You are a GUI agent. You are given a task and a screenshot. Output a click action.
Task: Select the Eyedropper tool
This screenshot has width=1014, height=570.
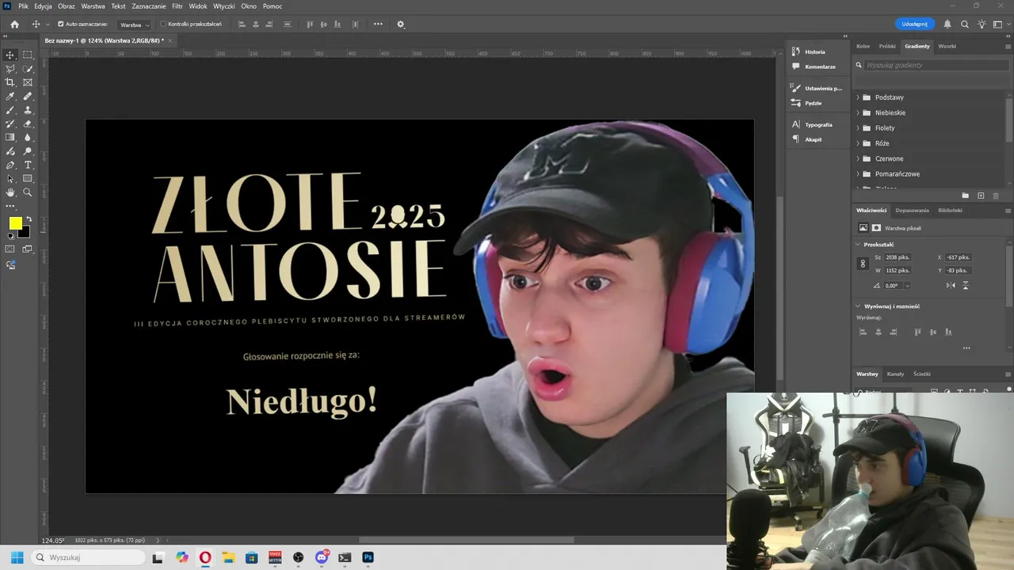10,97
